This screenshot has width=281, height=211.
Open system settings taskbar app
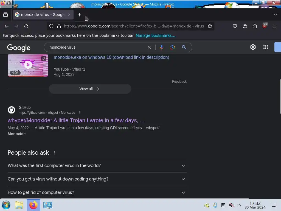point(48,205)
